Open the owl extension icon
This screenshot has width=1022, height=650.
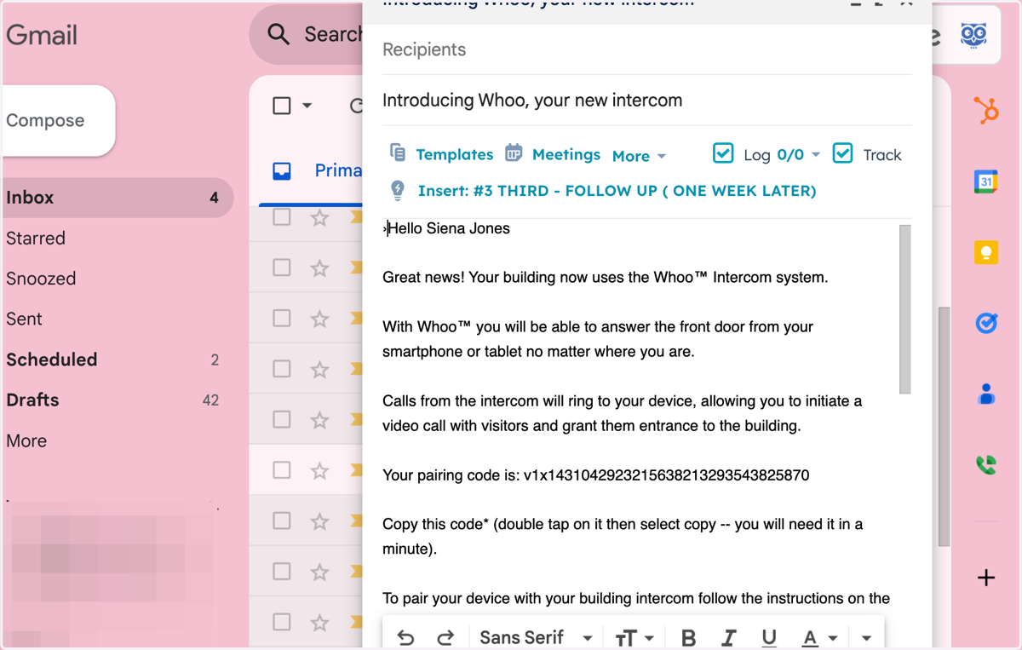(973, 35)
